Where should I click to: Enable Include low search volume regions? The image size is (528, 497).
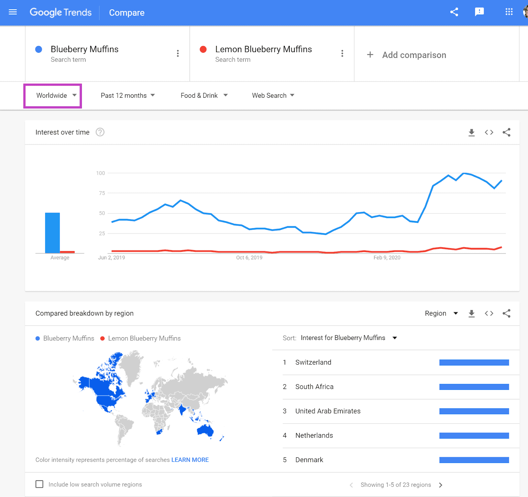[x=39, y=484]
